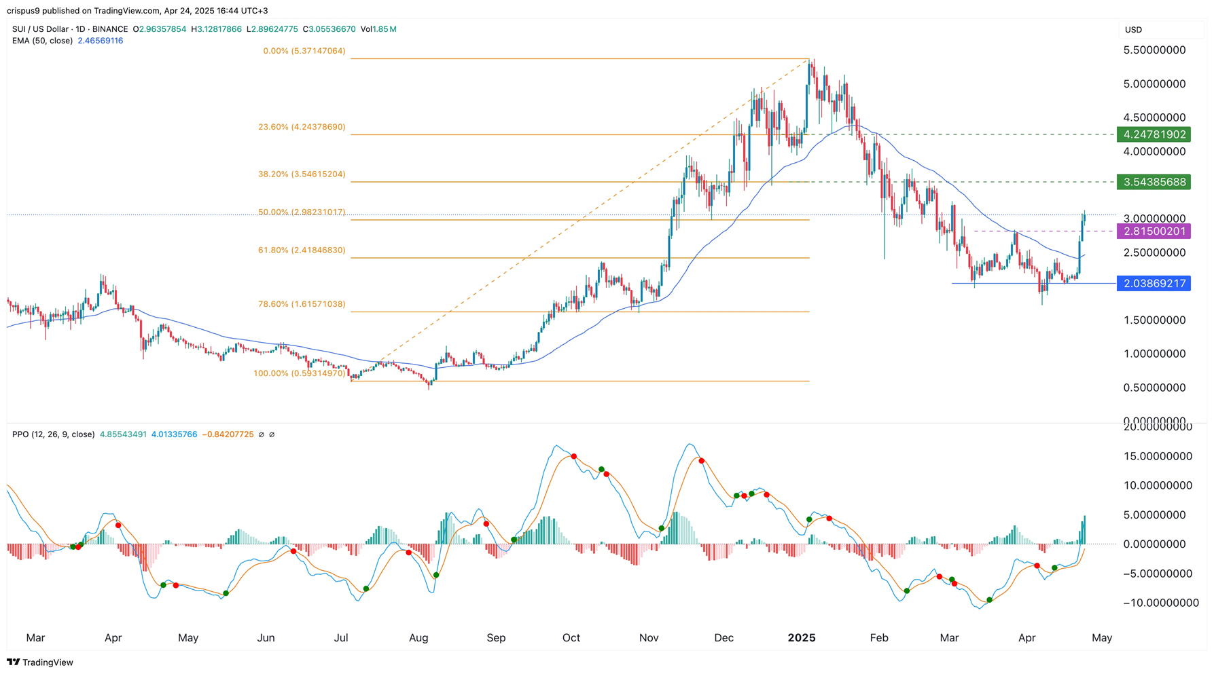Click the 100.00% Fibonacci level label
This screenshot has width=1214, height=674.
point(299,373)
